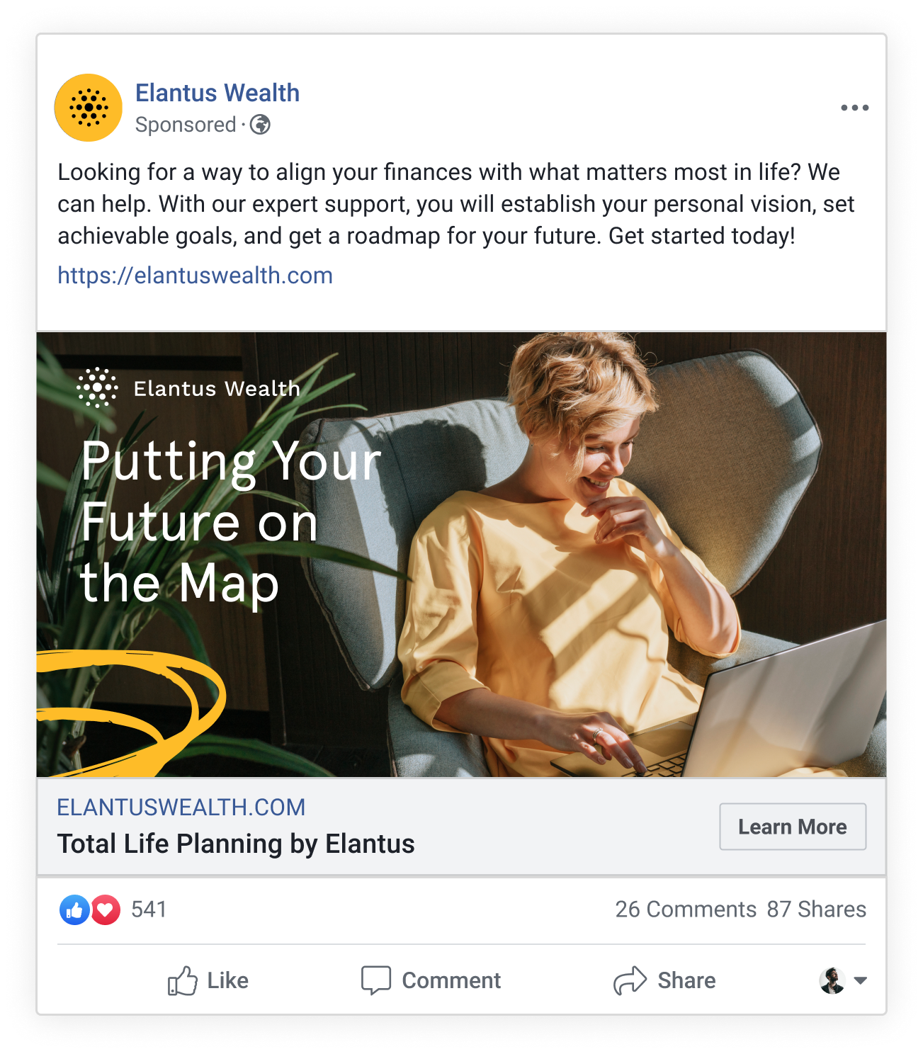Click the public globe audience icon

pos(260,125)
